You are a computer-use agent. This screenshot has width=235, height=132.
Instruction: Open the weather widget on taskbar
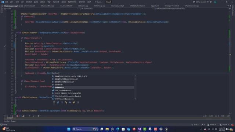click(x=9, y=129)
